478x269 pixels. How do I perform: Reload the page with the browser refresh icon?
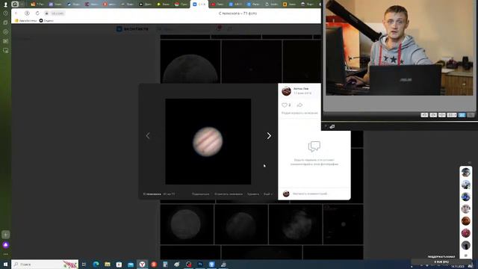(x=37, y=13)
